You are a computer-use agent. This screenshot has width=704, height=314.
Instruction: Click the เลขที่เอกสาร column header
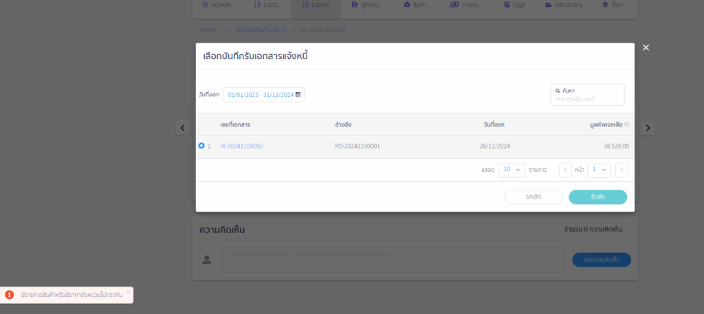235,124
